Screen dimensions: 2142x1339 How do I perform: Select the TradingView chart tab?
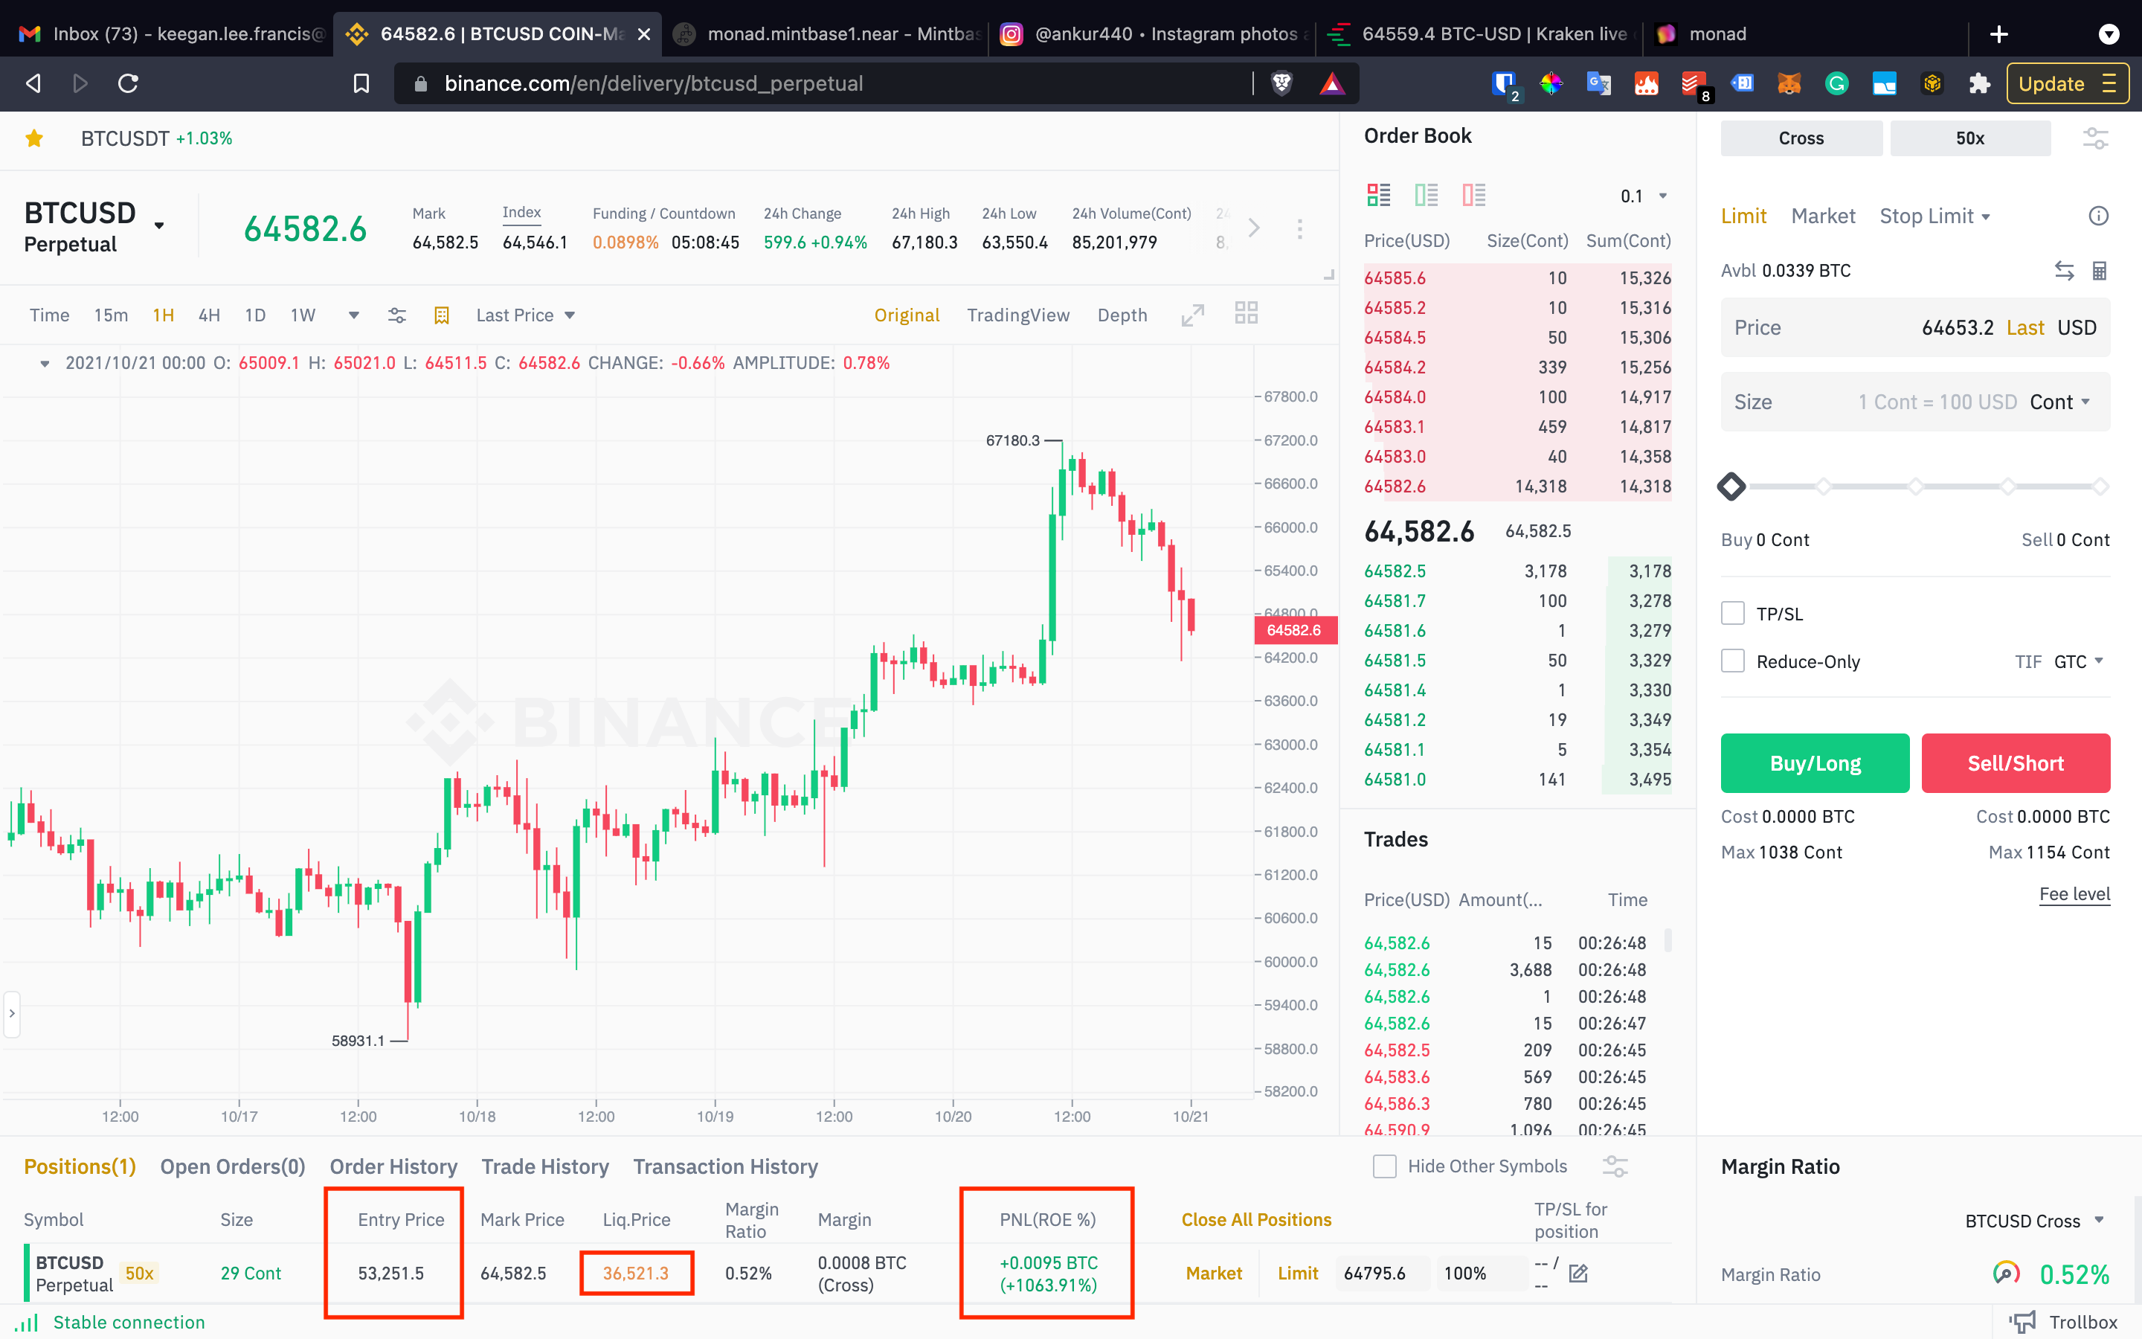pyautogui.click(x=1018, y=315)
